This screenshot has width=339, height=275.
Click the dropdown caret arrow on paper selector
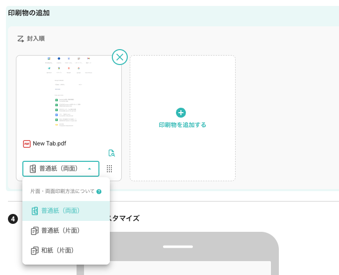click(x=89, y=169)
